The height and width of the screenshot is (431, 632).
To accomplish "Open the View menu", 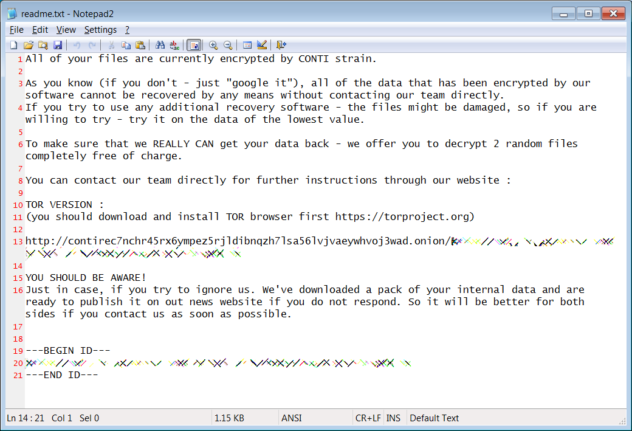I will pyautogui.click(x=66, y=30).
